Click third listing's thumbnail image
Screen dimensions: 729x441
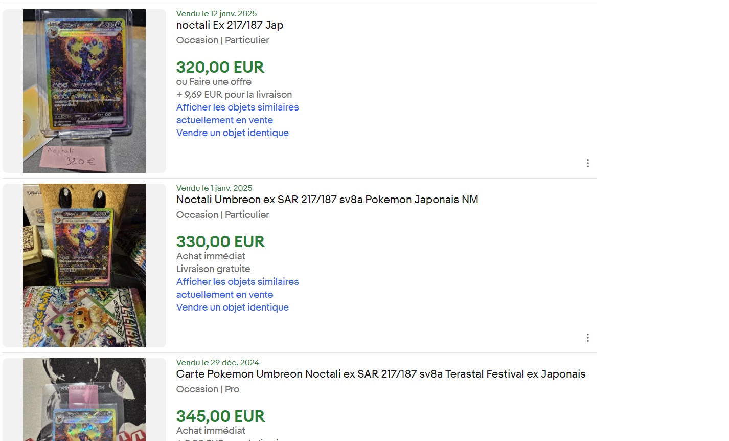tap(84, 400)
